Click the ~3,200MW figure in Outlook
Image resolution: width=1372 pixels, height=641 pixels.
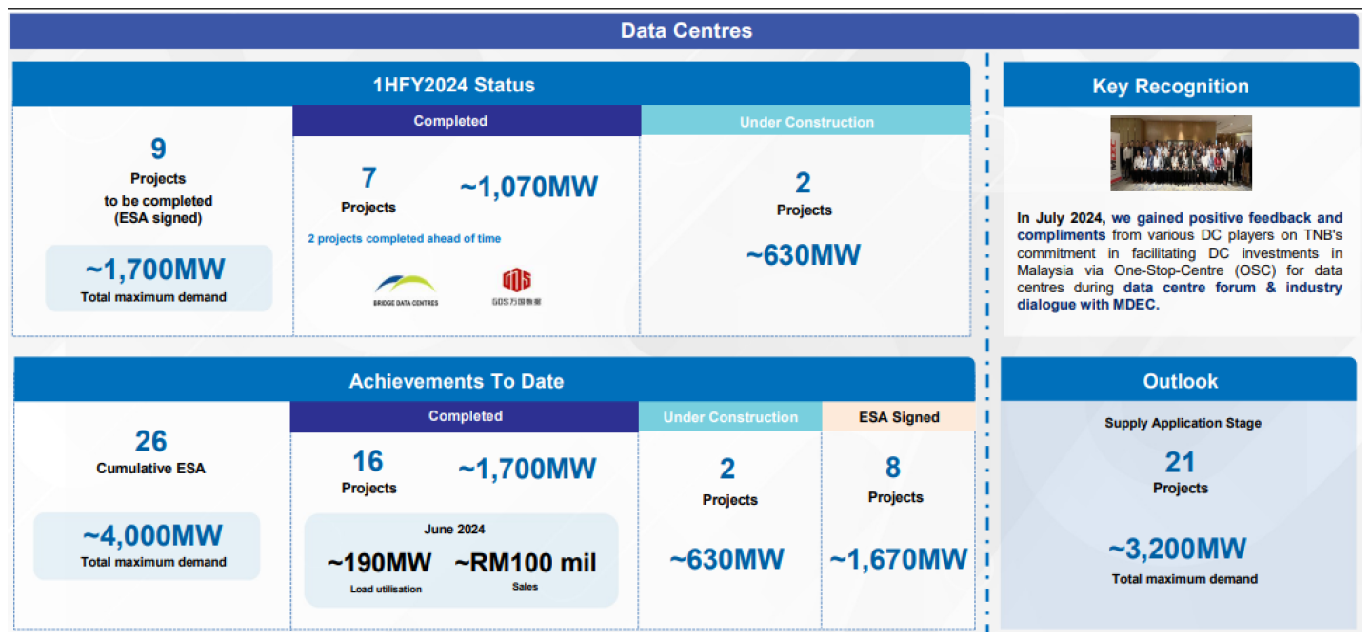[x=1177, y=550]
